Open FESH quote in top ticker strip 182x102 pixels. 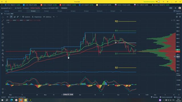click(13, 5)
